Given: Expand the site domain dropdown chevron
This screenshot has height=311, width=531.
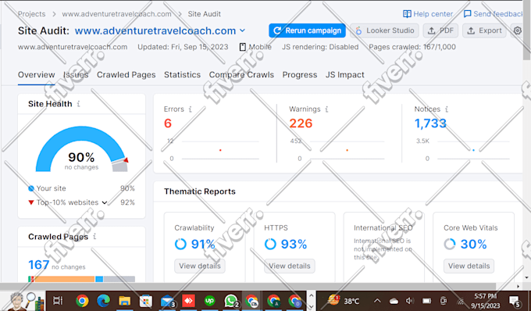Looking at the screenshot, I should (243, 30).
